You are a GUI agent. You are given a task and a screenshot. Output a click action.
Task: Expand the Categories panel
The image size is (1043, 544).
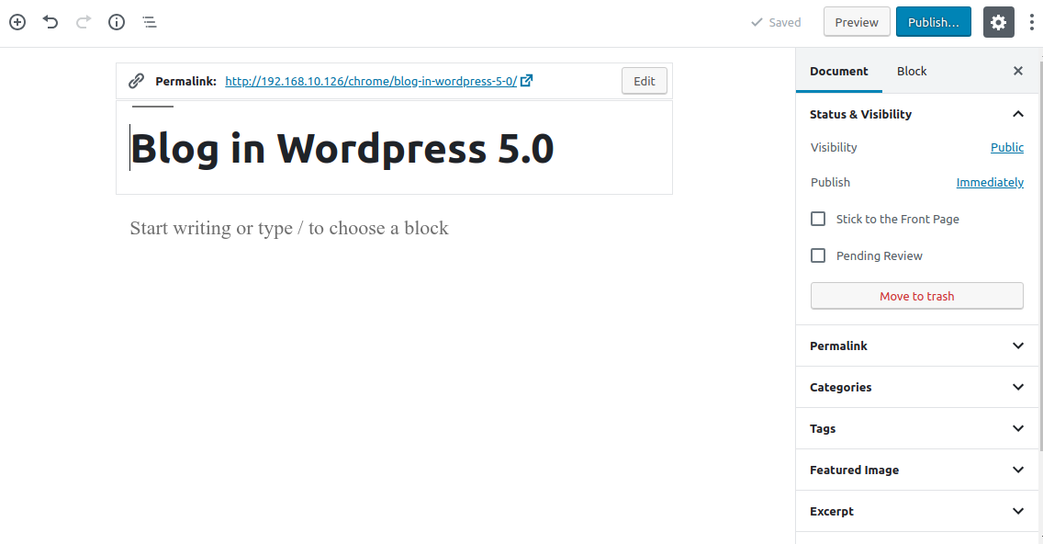(x=916, y=387)
